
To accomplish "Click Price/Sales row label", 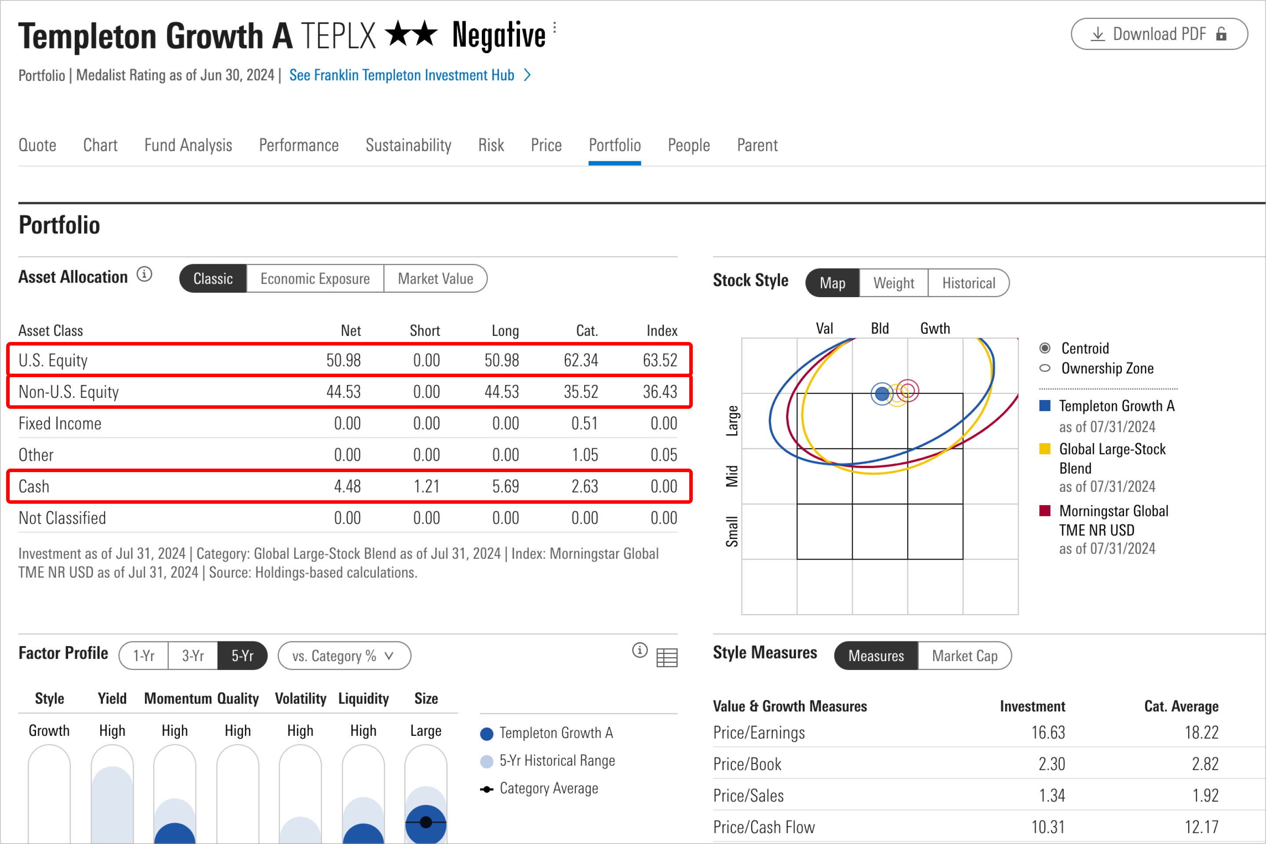I will (x=748, y=796).
